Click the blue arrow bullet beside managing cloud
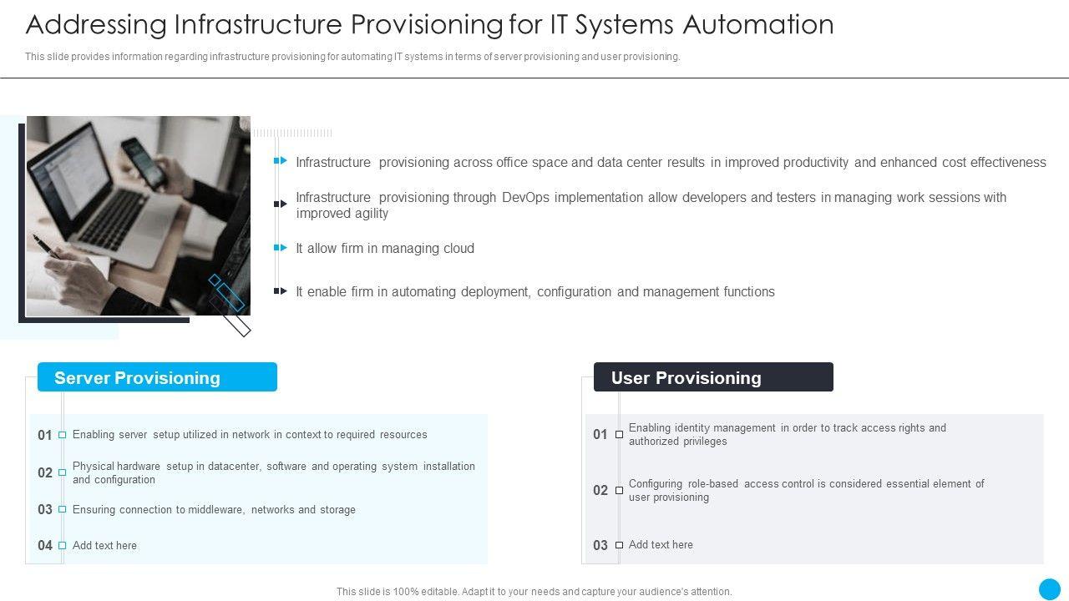The width and height of the screenshot is (1069, 601). pyautogui.click(x=281, y=248)
